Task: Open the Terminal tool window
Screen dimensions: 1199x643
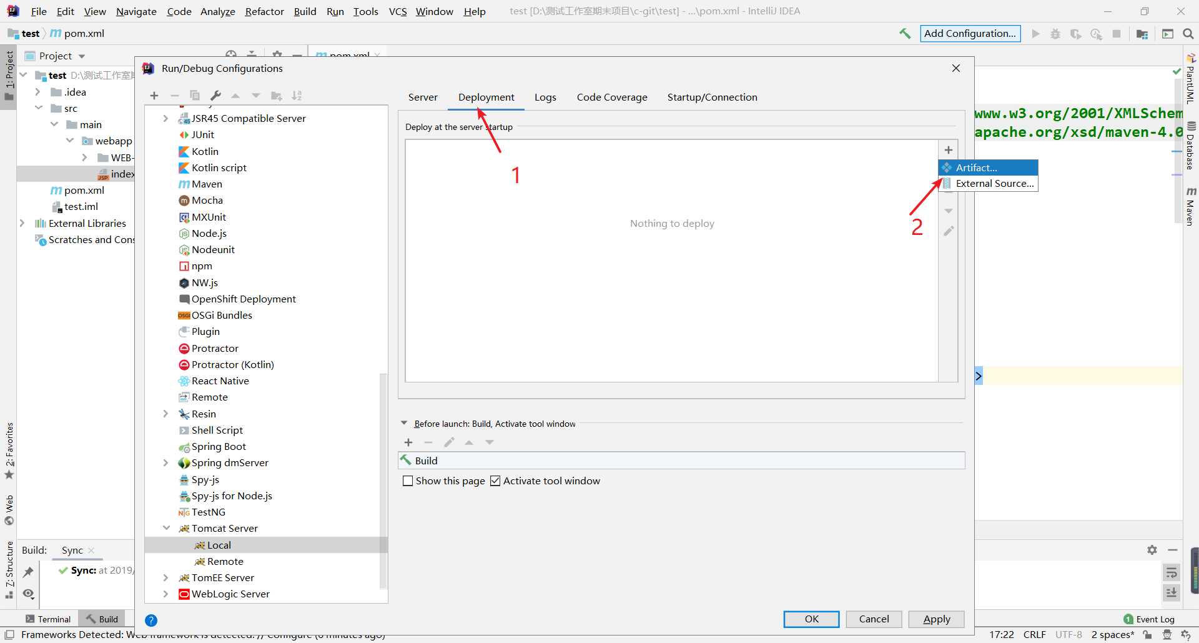Action: pos(48,619)
